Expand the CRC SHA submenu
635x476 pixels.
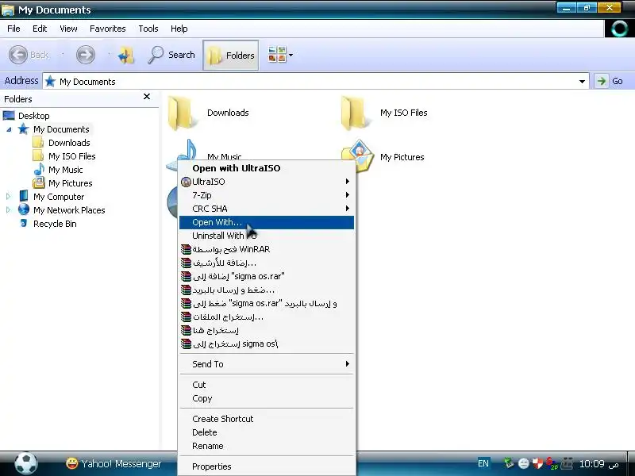tap(267, 209)
